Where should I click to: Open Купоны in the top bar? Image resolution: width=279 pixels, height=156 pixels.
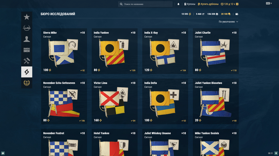click(190, 4)
